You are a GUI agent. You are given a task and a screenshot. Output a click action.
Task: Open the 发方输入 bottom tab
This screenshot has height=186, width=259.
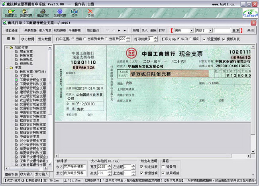tap(41, 174)
